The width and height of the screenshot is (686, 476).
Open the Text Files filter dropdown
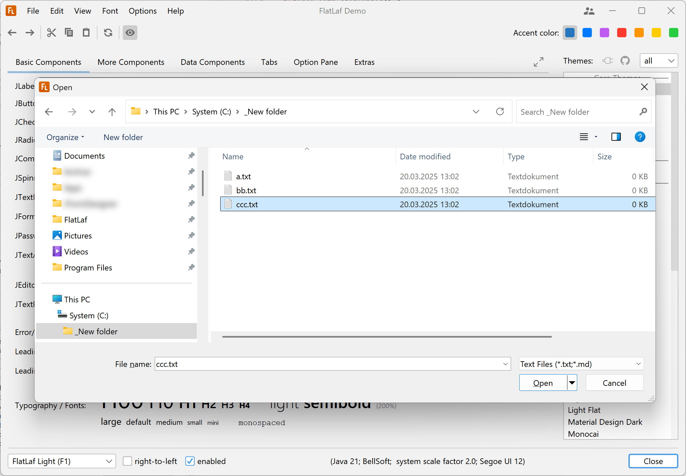pos(581,364)
